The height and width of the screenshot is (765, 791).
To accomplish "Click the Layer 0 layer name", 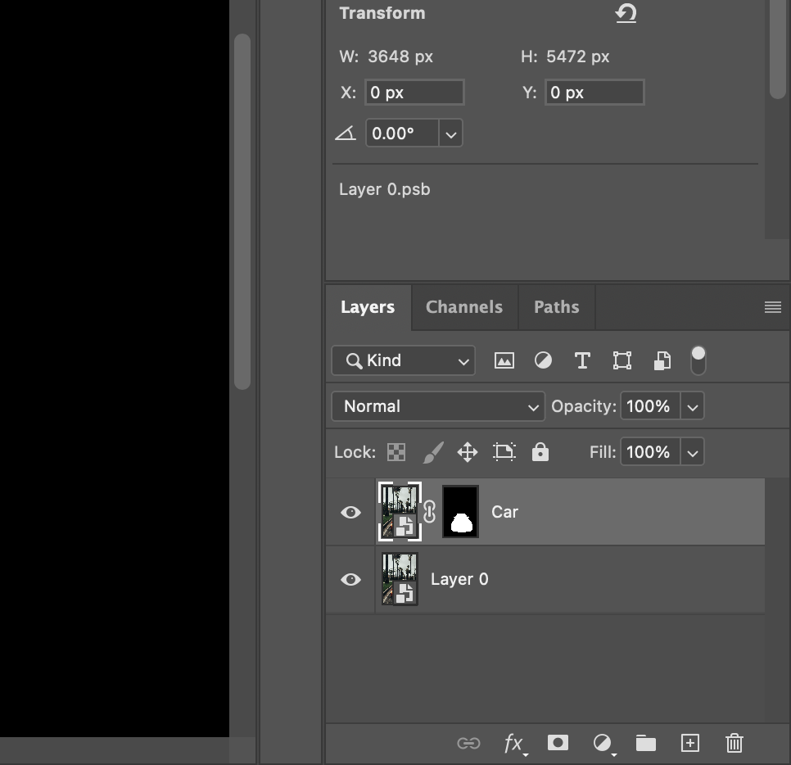I will click(459, 579).
